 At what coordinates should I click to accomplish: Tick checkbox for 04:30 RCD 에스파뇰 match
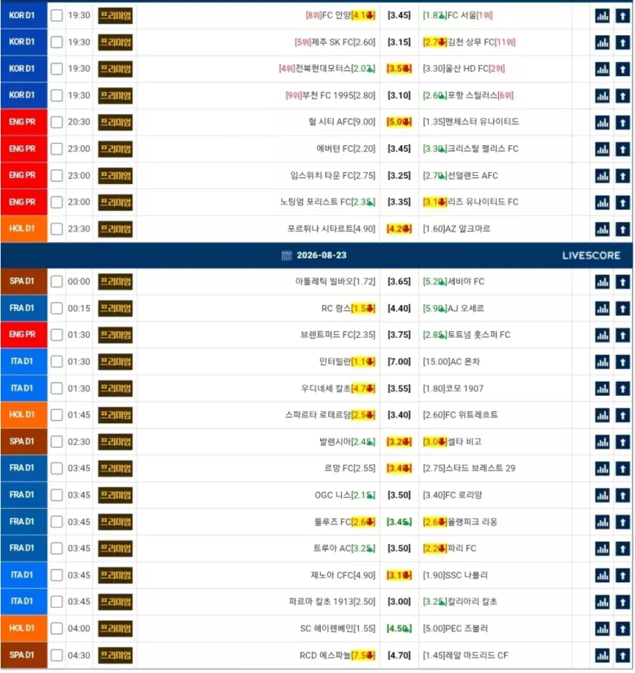(x=57, y=657)
